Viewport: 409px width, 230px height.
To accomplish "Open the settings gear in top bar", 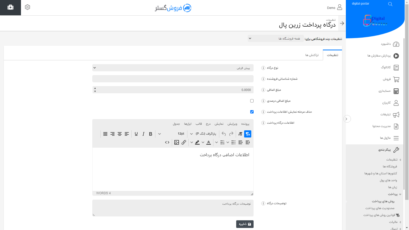I will pyautogui.click(x=28, y=7).
